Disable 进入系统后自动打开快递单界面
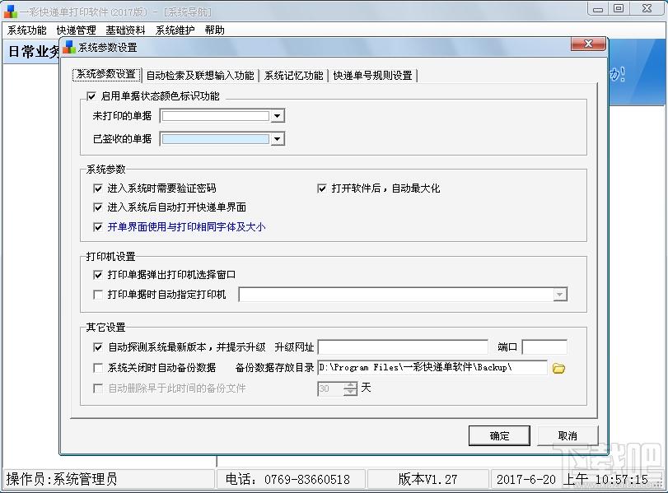This screenshot has width=668, height=493. click(98, 207)
